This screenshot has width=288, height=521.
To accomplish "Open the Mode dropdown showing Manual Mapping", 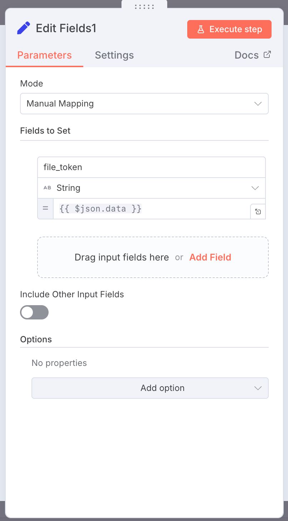I will 144,104.
